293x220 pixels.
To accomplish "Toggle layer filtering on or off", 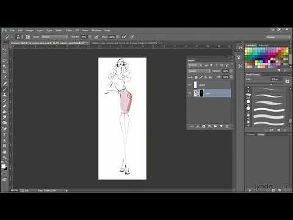I will click(x=232, y=65).
